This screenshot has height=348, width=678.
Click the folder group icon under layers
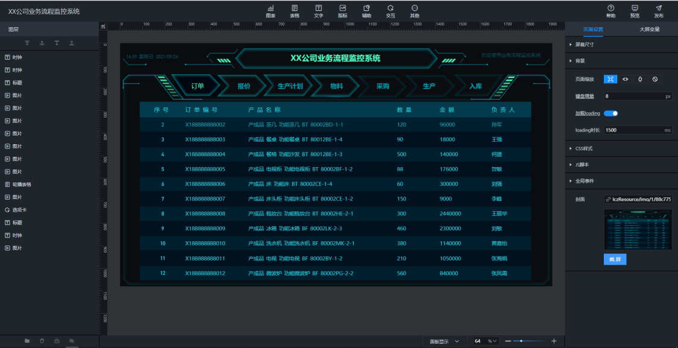coord(27,341)
